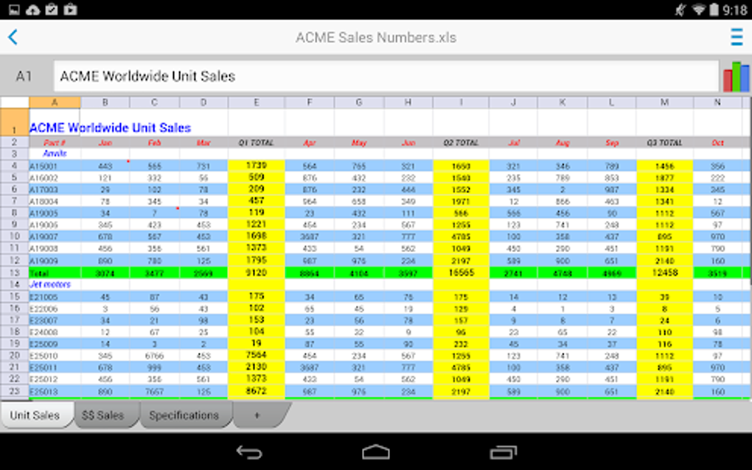Select Q3 total cell showing 12458

pyautogui.click(x=665, y=273)
